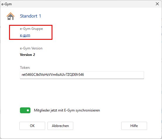This screenshot has width=162, height=139.
Task: Click empty space below 'e-gym' inside the red box
Action: (31, 38)
